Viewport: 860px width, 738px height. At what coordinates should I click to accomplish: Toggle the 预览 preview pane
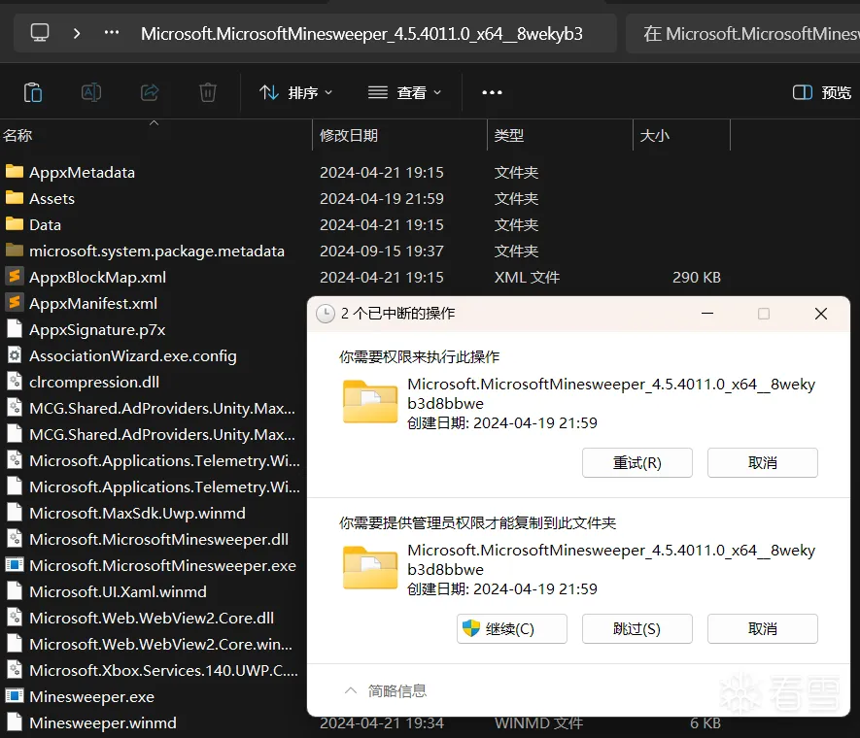821,92
